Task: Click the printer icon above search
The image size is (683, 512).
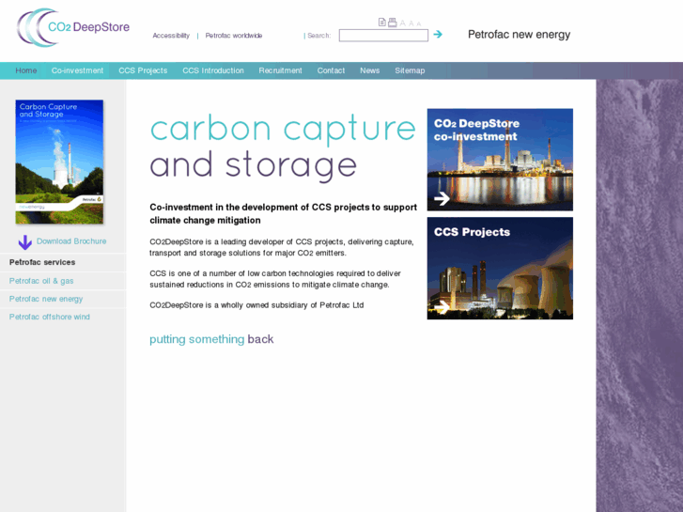Action: coord(392,23)
